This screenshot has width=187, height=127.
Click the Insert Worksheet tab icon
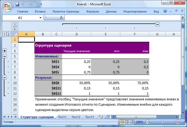[x=101, y=117]
